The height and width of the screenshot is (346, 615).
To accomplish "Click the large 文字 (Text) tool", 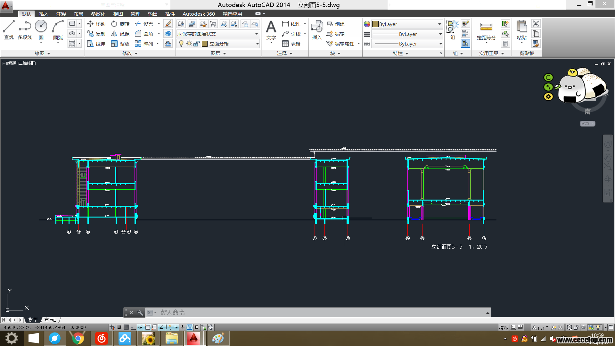I will (x=271, y=30).
